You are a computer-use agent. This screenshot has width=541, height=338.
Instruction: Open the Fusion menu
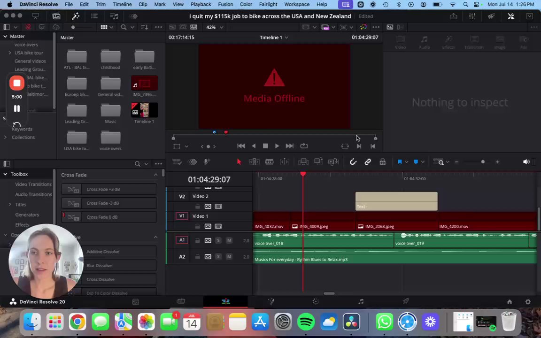pyautogui.click(x=225, y=4)
